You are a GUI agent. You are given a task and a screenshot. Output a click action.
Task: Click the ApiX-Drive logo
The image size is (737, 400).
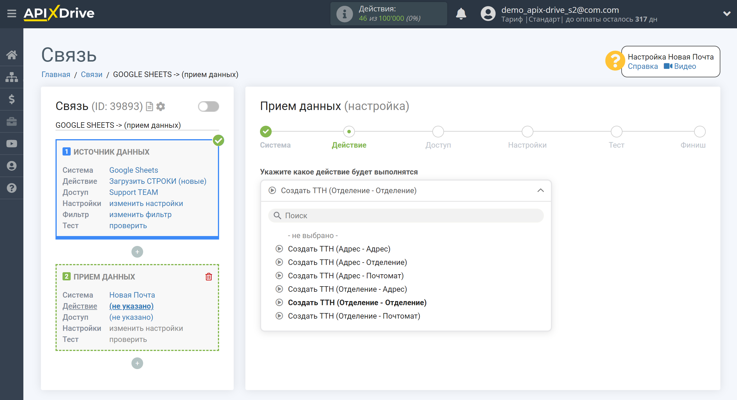pos(59,13)
